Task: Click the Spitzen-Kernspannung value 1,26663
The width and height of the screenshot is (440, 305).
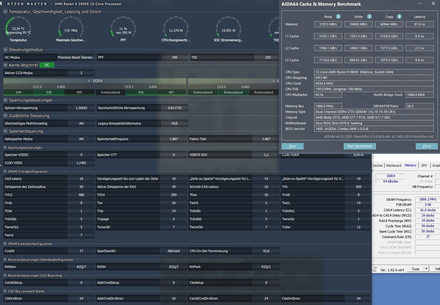Action: [x=81, y=108]
